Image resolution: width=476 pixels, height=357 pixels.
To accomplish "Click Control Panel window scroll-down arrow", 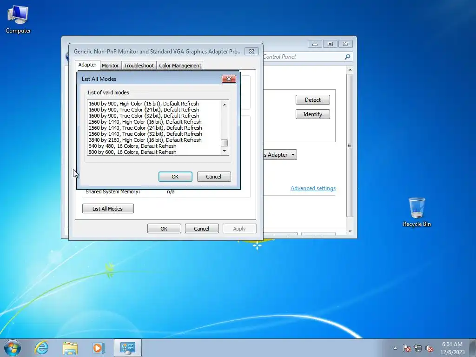I will [x=350, y=231].
